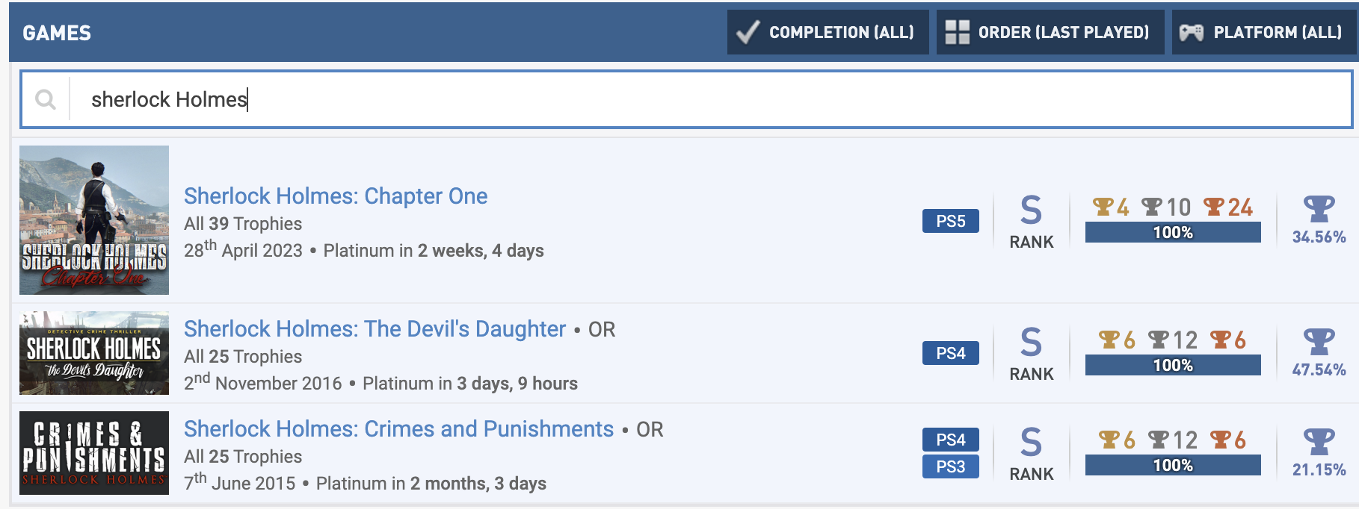1359x509 pixels.
Task: Click the S rank icon for Chapter One
Action: (1032, 210)
